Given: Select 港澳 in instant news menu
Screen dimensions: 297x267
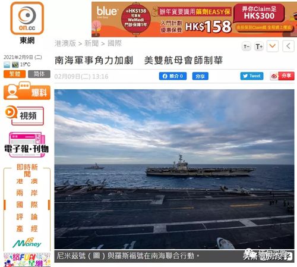Looking at the screenshot, I should [27, 181].
